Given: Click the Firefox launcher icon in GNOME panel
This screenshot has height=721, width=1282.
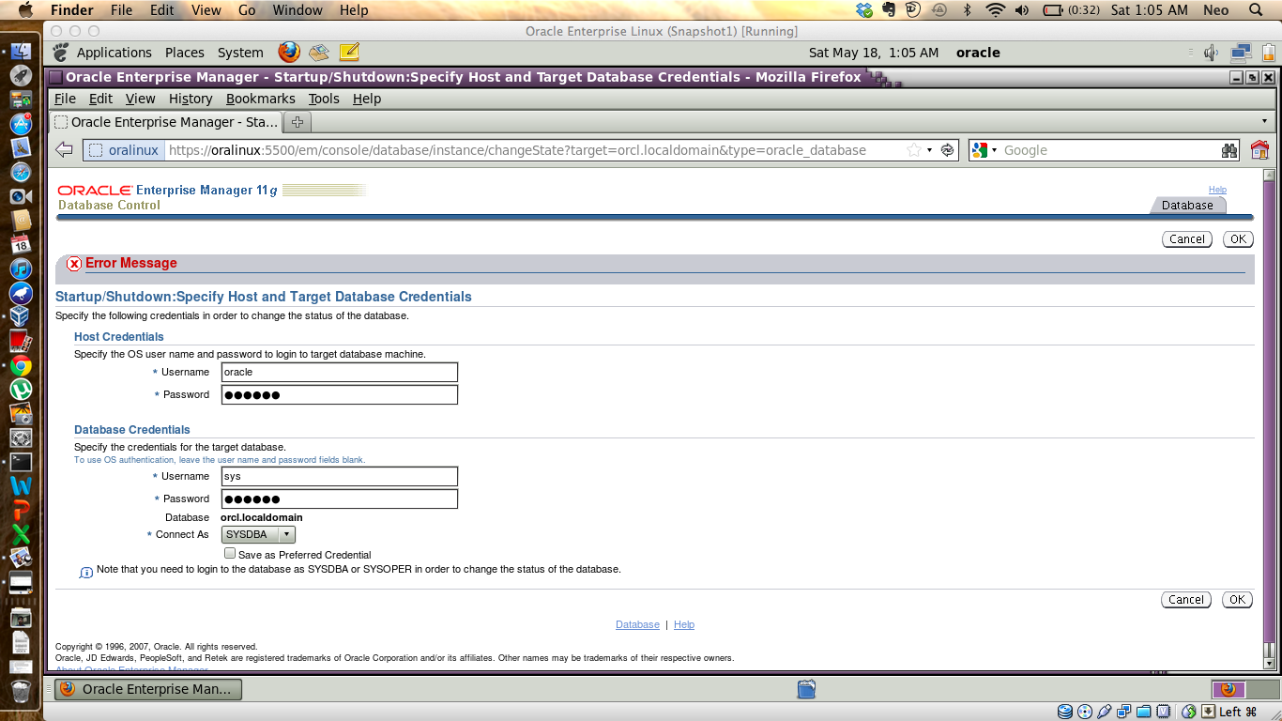Looking at the screenshot, I should pos(288,53).
